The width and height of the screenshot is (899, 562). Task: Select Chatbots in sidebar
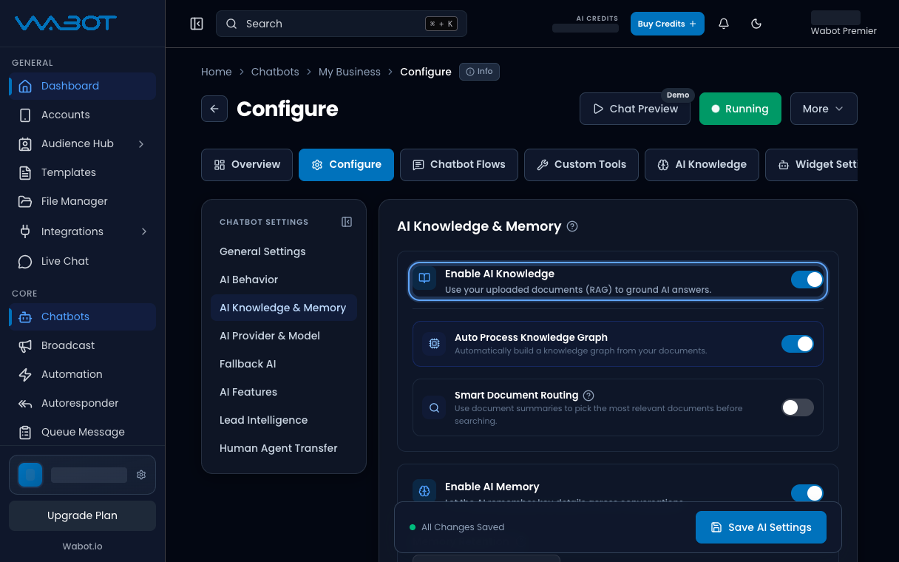click(83, 316)
